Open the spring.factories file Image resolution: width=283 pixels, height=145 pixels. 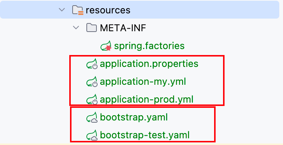pos(149,46)
